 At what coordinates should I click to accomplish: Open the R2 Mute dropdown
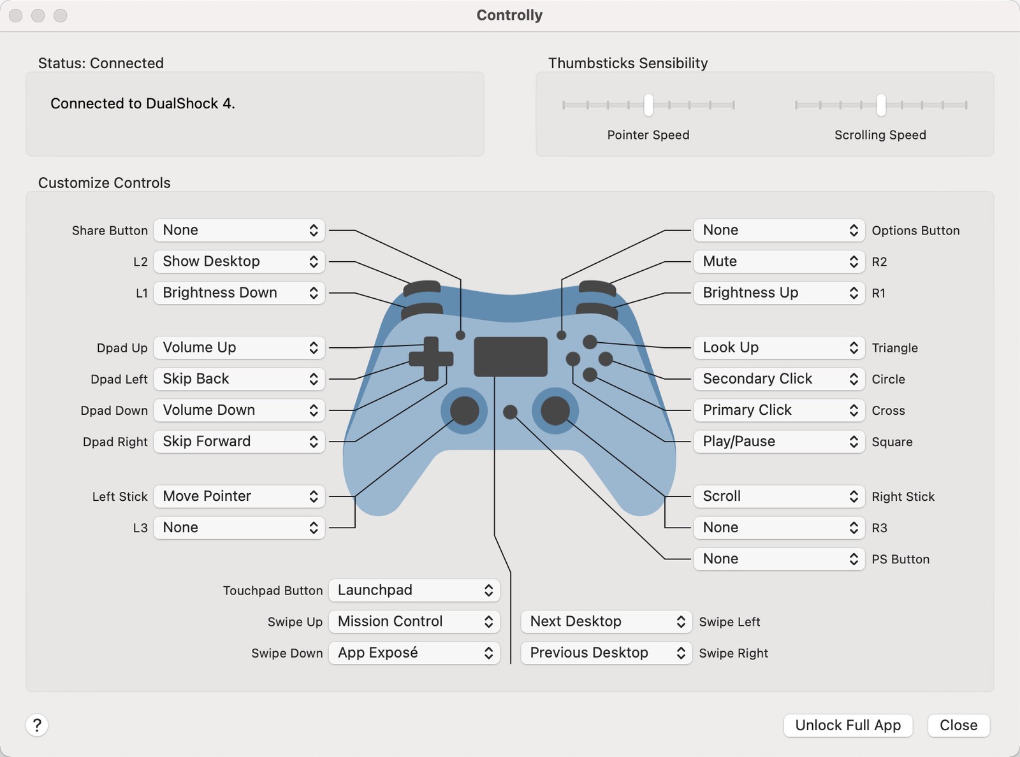coord(778,261)
